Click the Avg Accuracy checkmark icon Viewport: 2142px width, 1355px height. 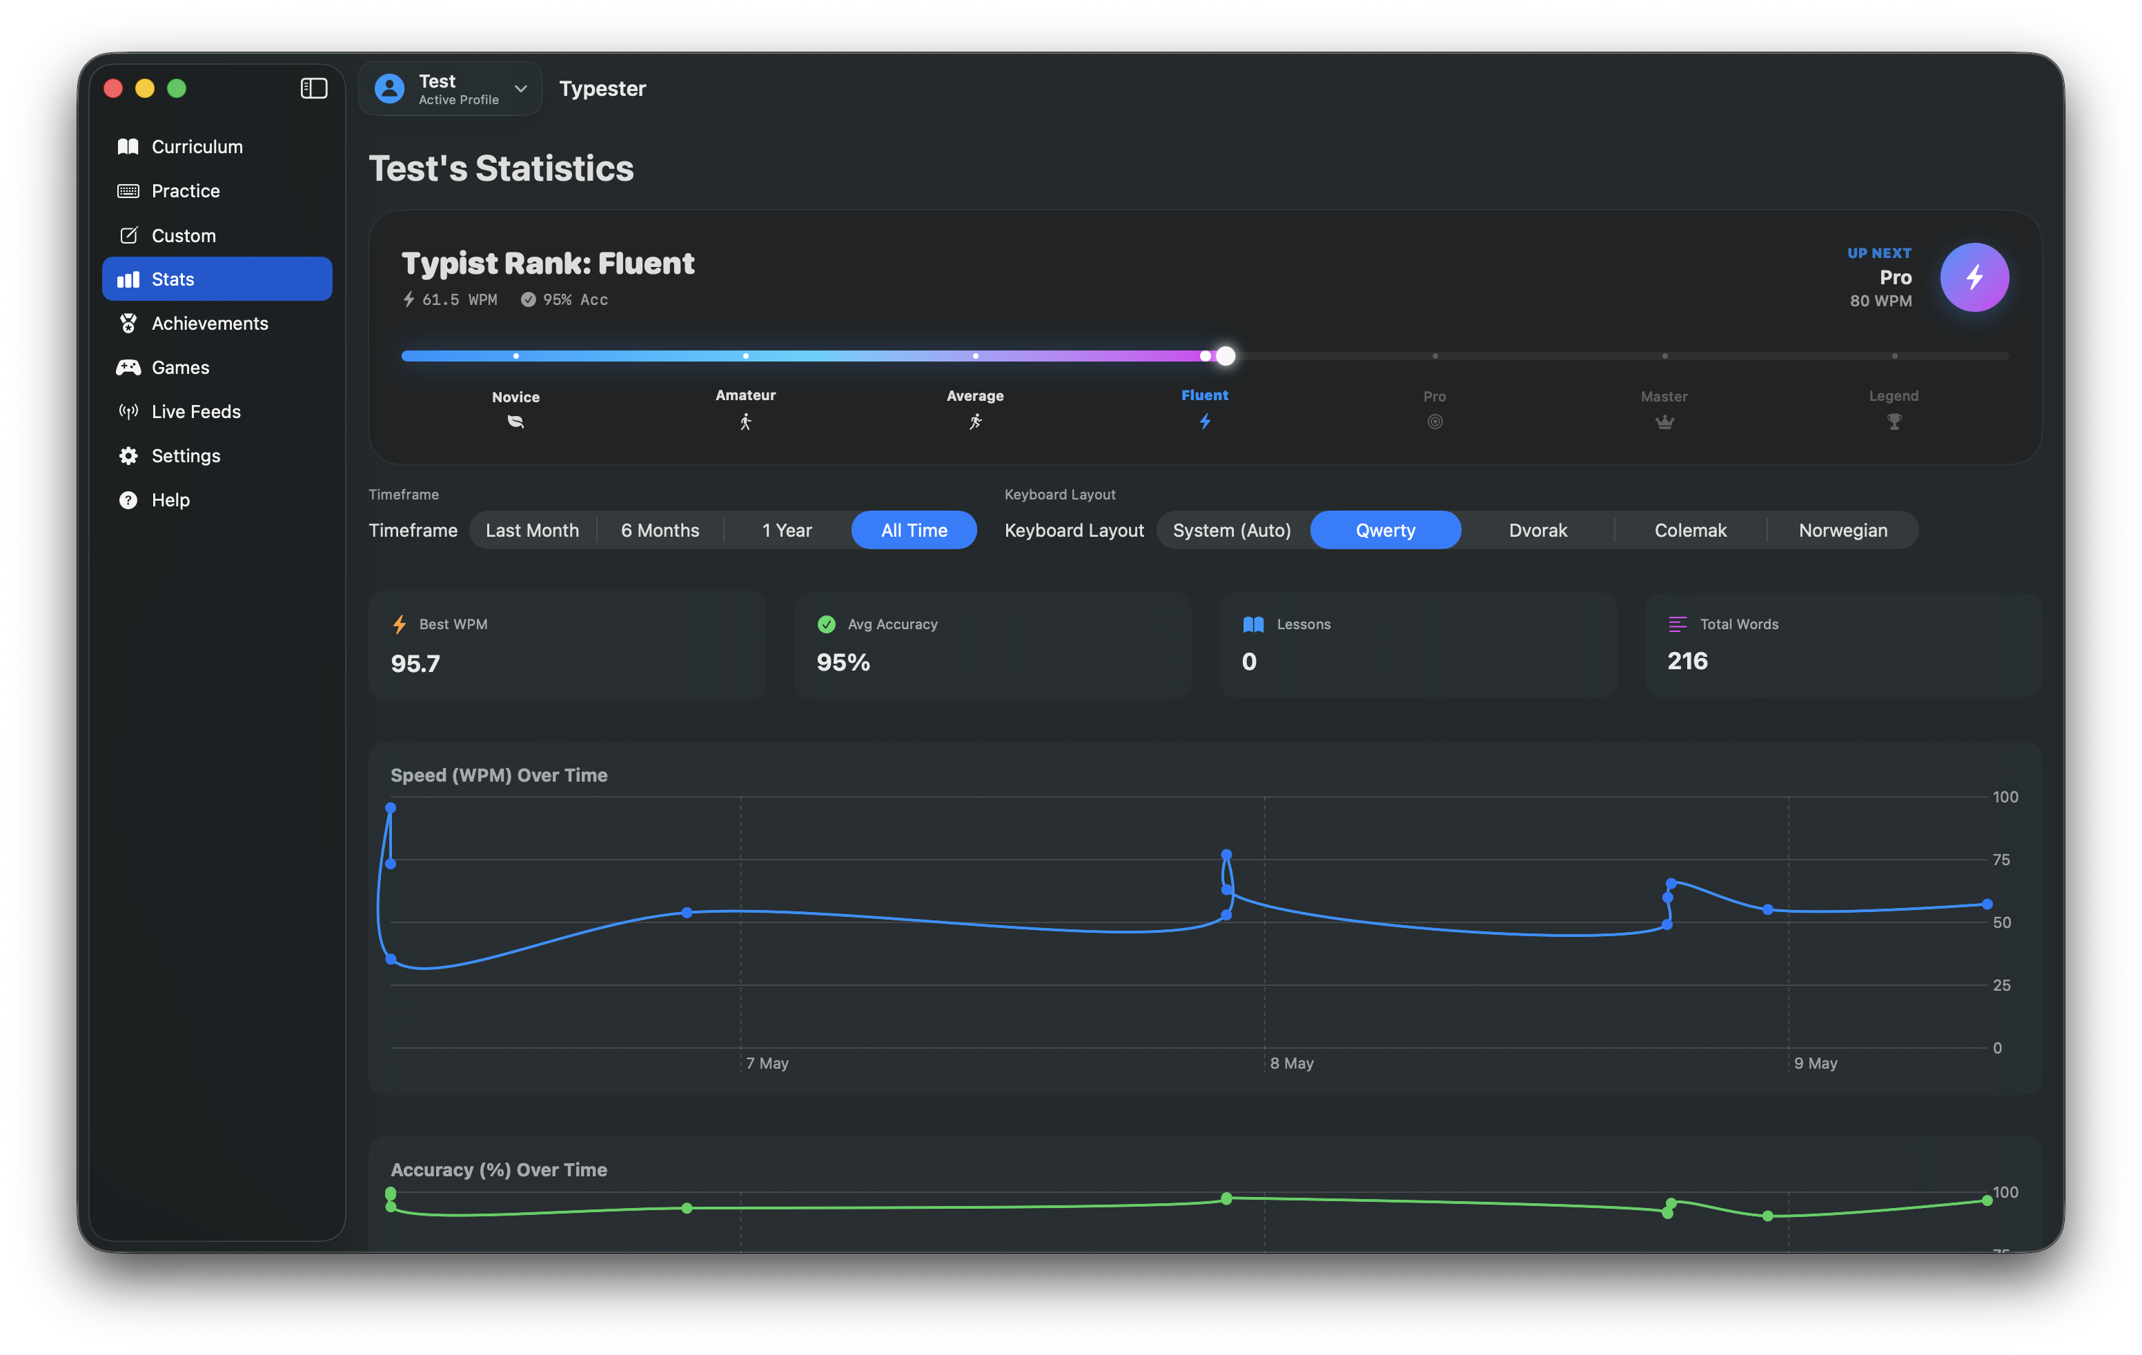coord(825,624)
